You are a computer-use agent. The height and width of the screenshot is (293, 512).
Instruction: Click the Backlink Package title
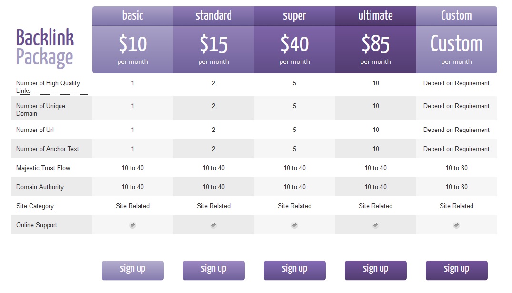[45, 48]
